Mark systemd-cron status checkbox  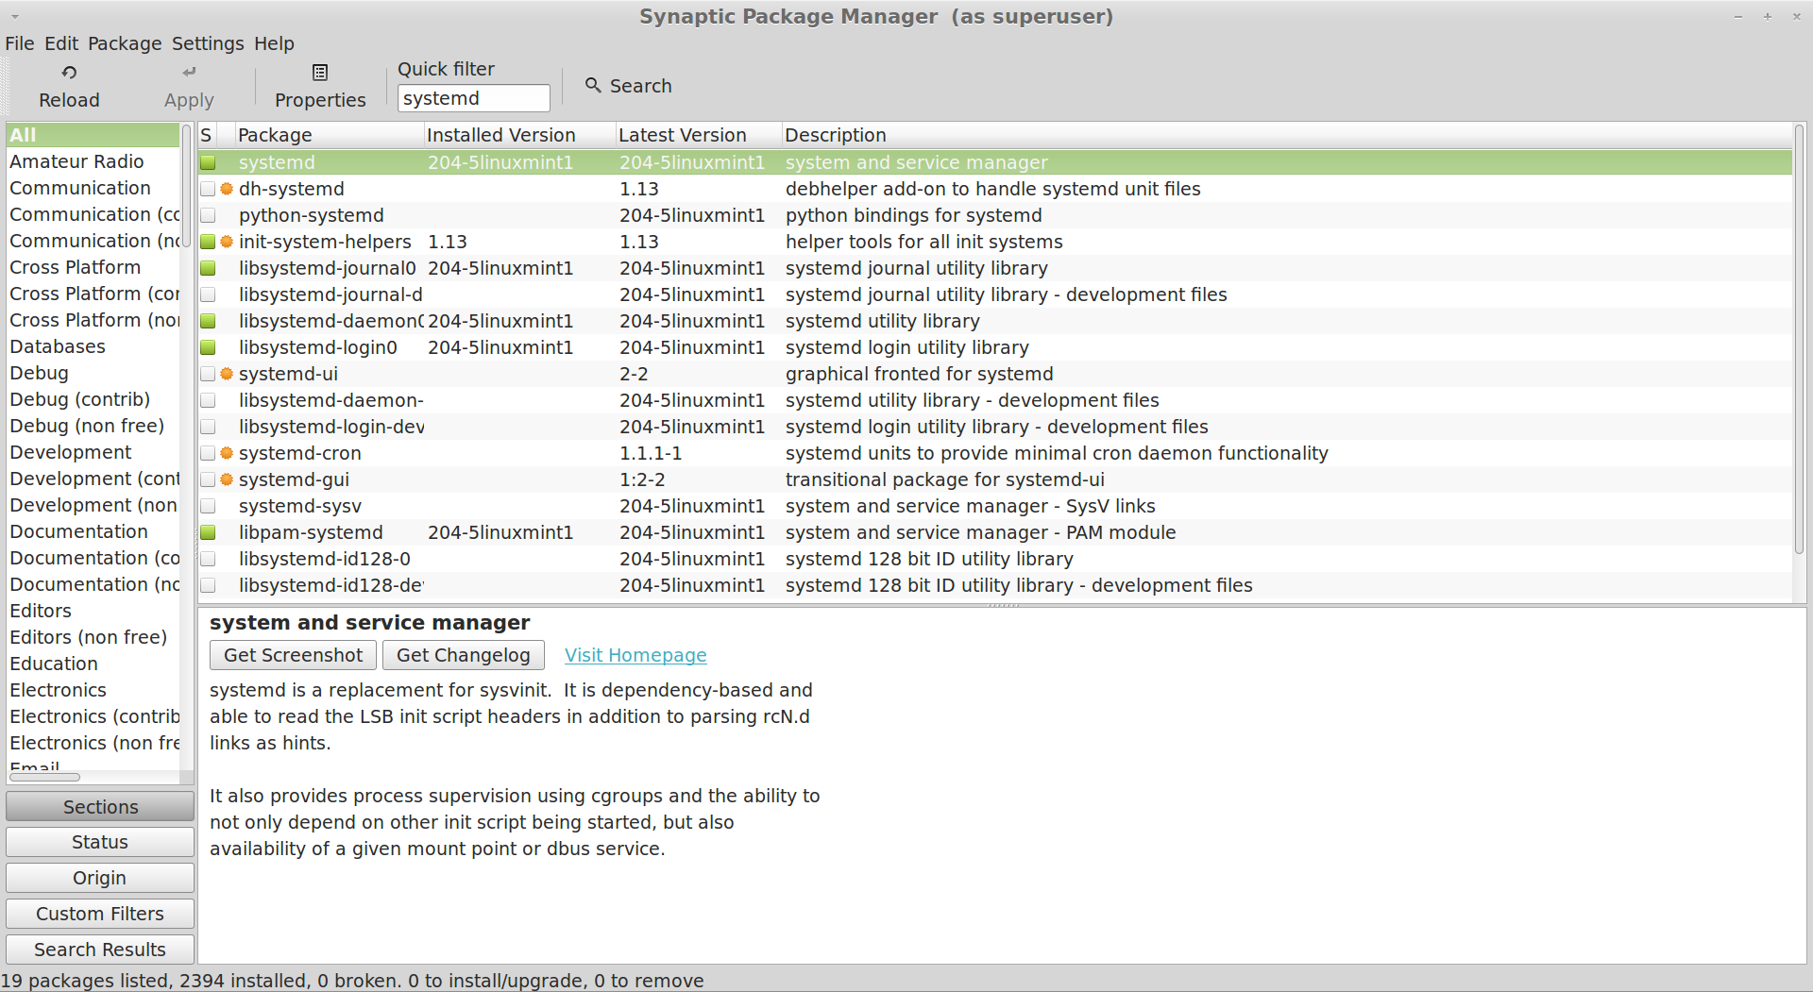(208, 453)
